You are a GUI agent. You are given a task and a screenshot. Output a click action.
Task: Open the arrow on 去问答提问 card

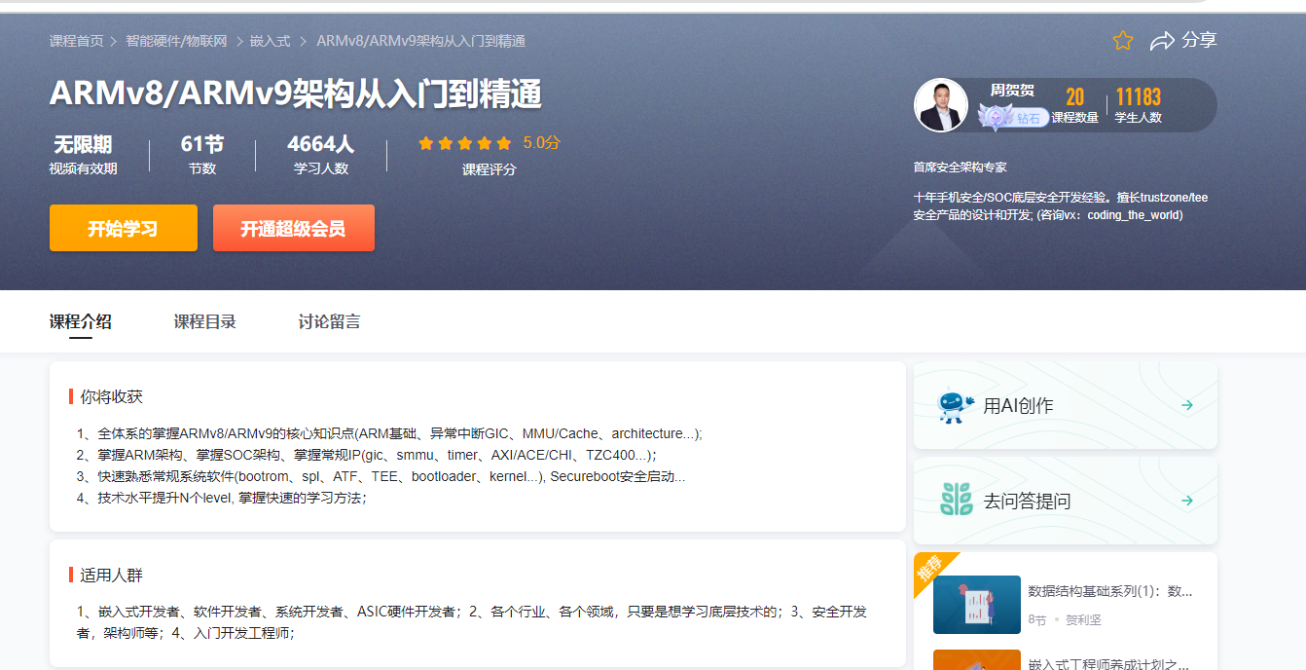[x=1187, y=501]
